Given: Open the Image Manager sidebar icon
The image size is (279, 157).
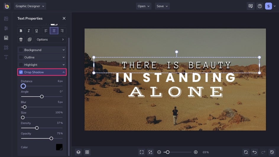Looking at the screenshot, I should pos(6,19).
